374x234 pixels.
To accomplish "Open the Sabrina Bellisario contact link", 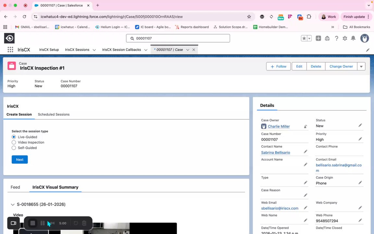I will pos(276,152).
